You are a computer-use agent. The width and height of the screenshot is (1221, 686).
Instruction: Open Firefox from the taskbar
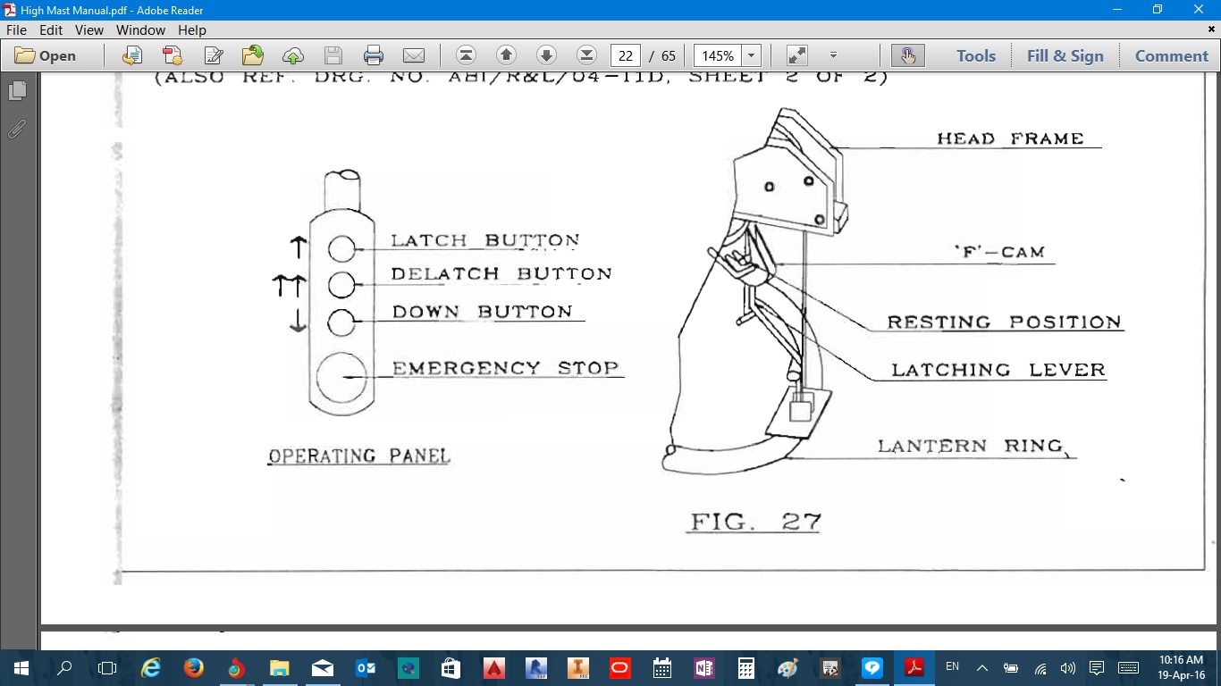[x=193, y=668]
